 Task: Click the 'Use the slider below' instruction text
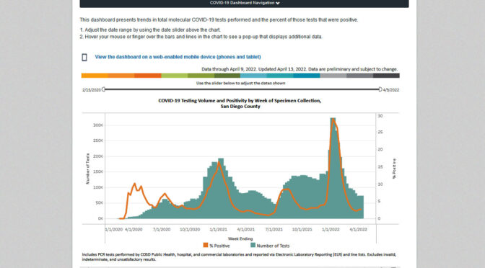240,83
